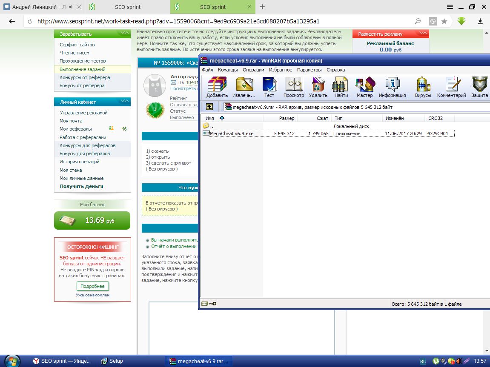This screenshot has width=490, height=367.
Task: Open the Параметры menu
Action: point(309,70)
